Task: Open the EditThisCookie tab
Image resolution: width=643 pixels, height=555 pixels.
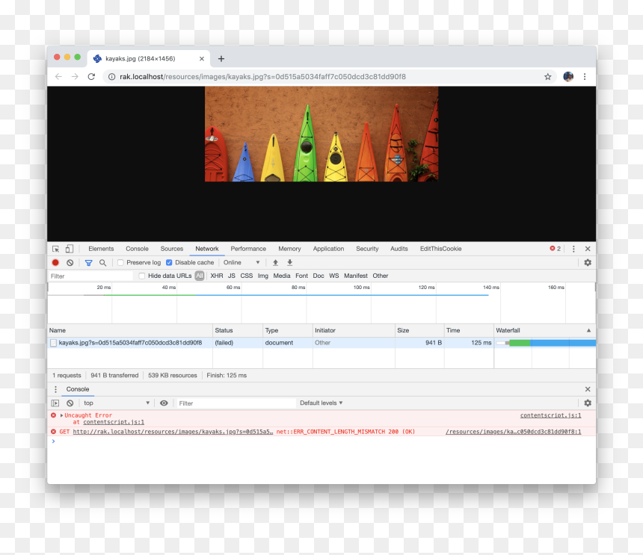Action: coord(440,249)
